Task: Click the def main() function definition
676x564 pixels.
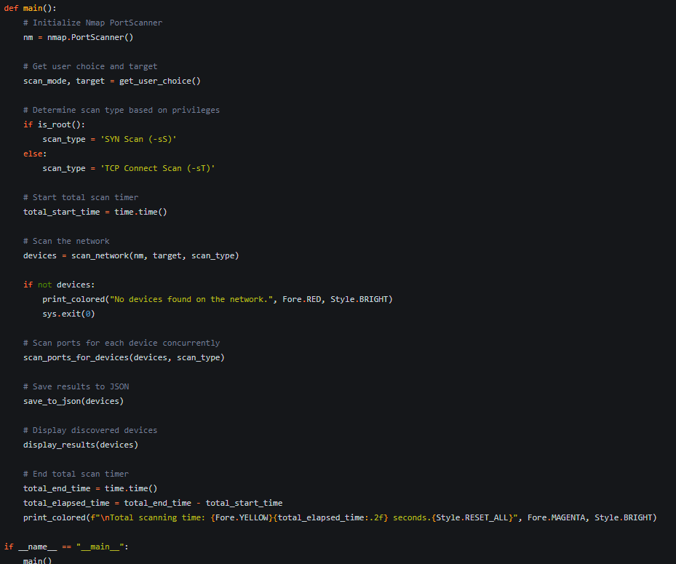Action: coord(30,8)
